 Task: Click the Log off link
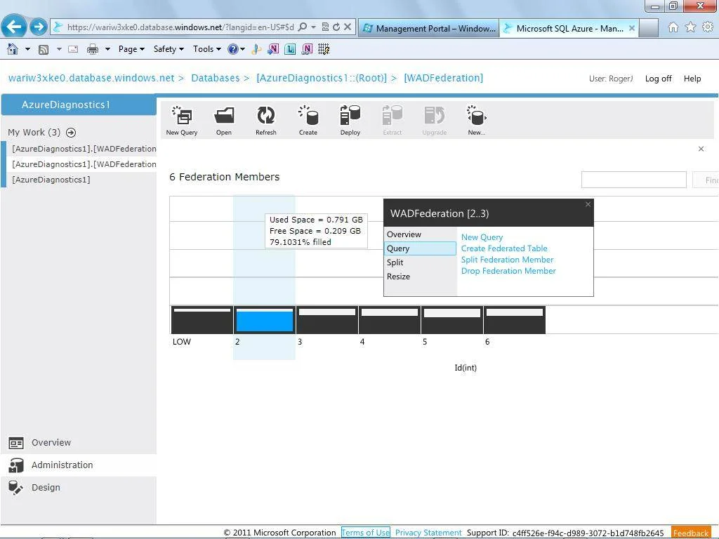[x=658, y=79]
